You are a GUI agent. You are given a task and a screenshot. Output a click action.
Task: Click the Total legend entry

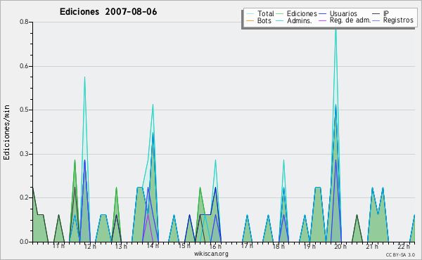[x=260, y=13]
